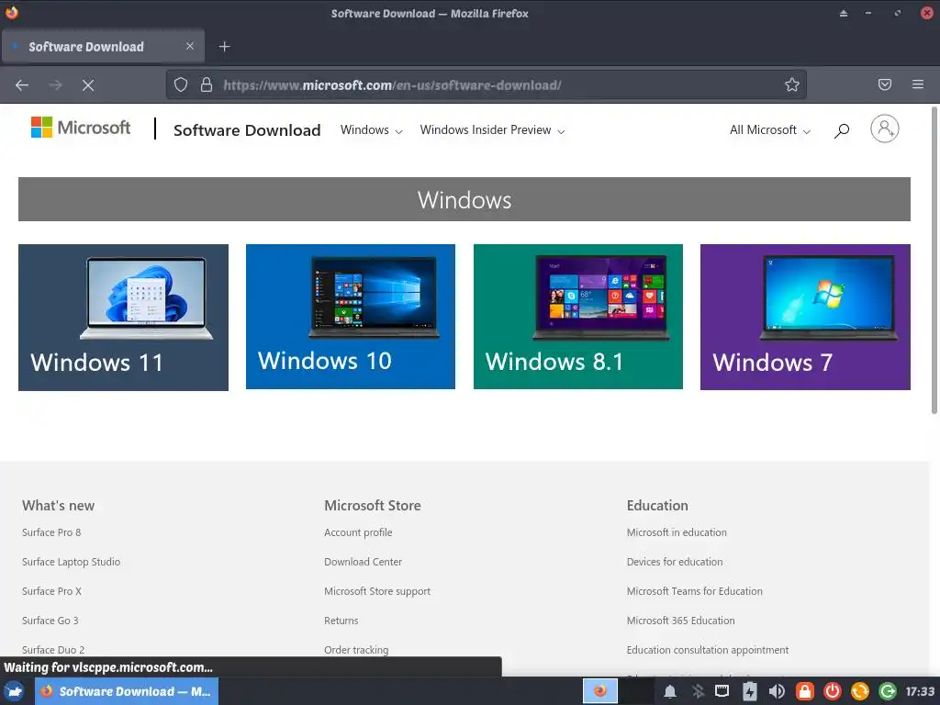Lock screen with orange padlock icon
The image size is (940, 705).
pyautogui.click(x=804, y=692)
